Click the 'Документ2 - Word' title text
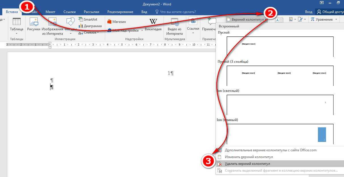344x177 pixels. [x=157, y=4]
